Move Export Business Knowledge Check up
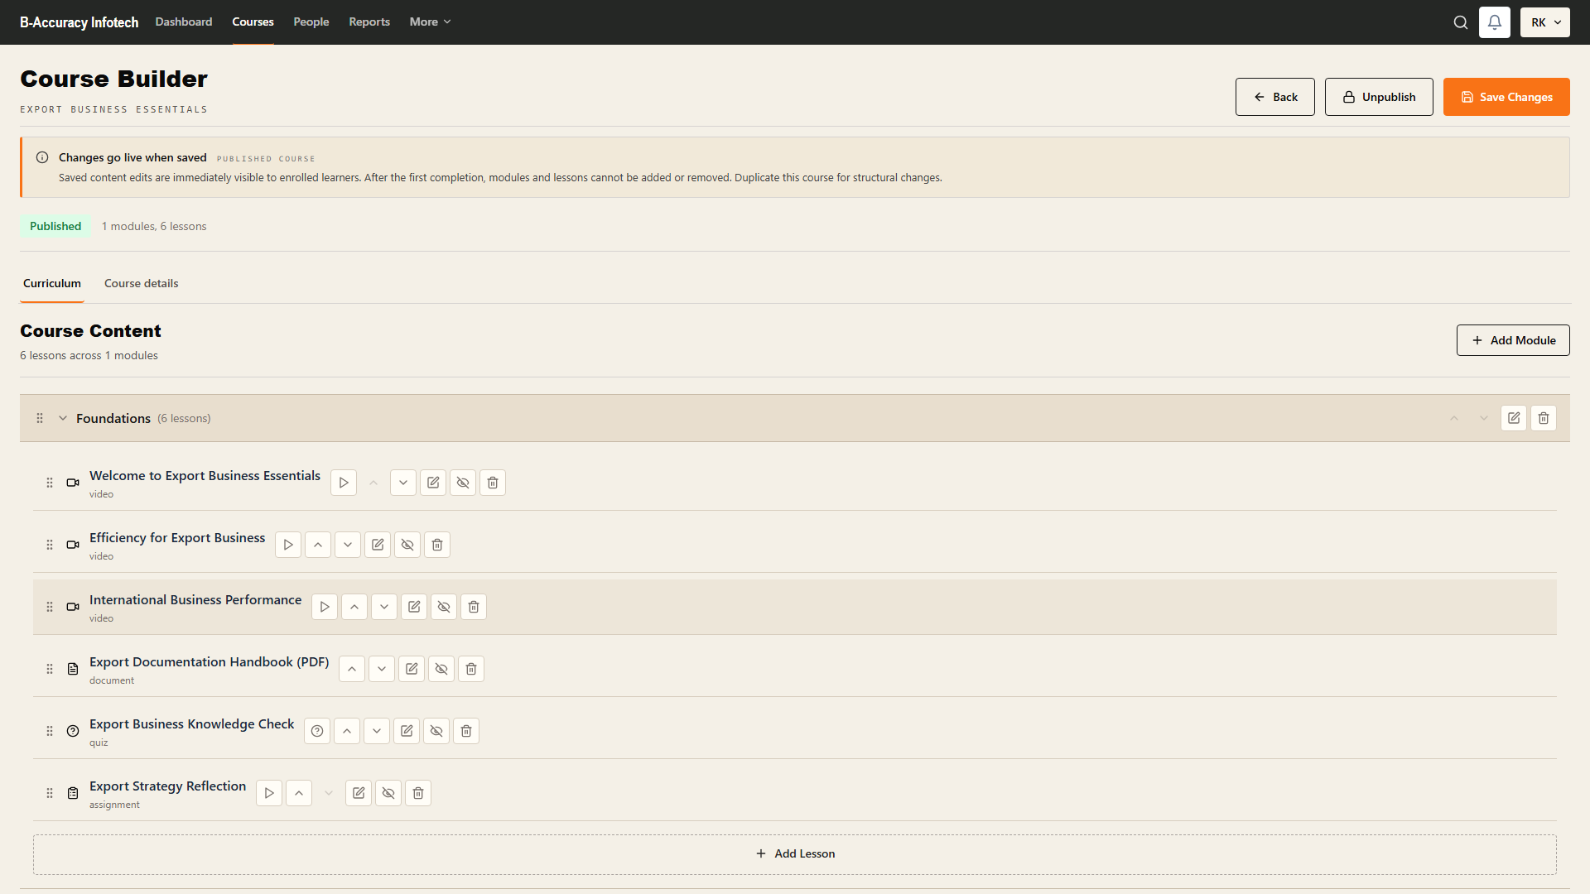Viewport: 1590px width, 894px height. (347, 731)
